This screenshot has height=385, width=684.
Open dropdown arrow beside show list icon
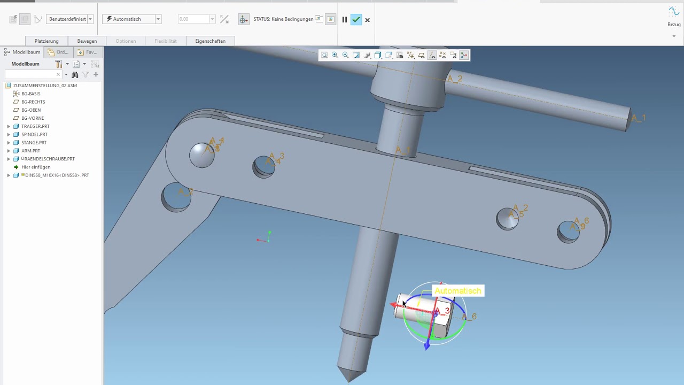point(84,64)
